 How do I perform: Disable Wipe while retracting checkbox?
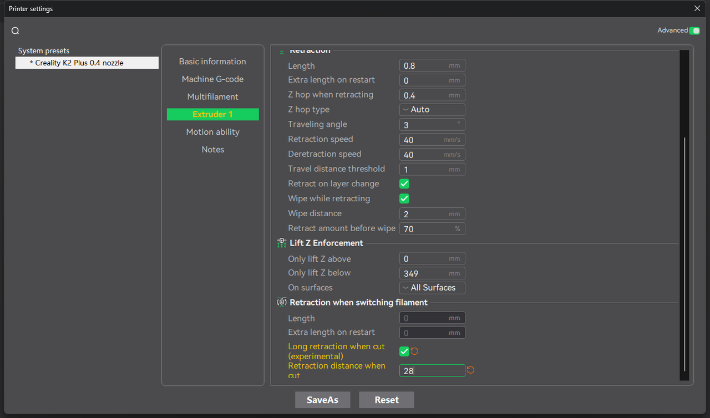pyautogui.click(x=404, y=198)
